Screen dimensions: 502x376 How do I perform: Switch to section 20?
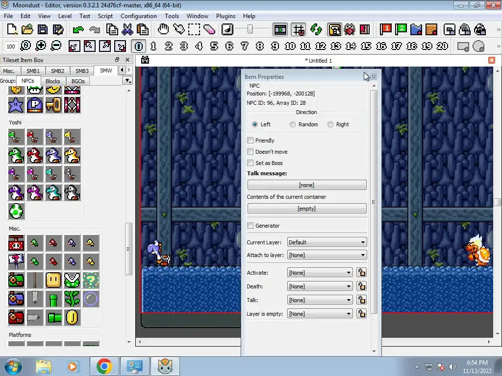[442, 47]
